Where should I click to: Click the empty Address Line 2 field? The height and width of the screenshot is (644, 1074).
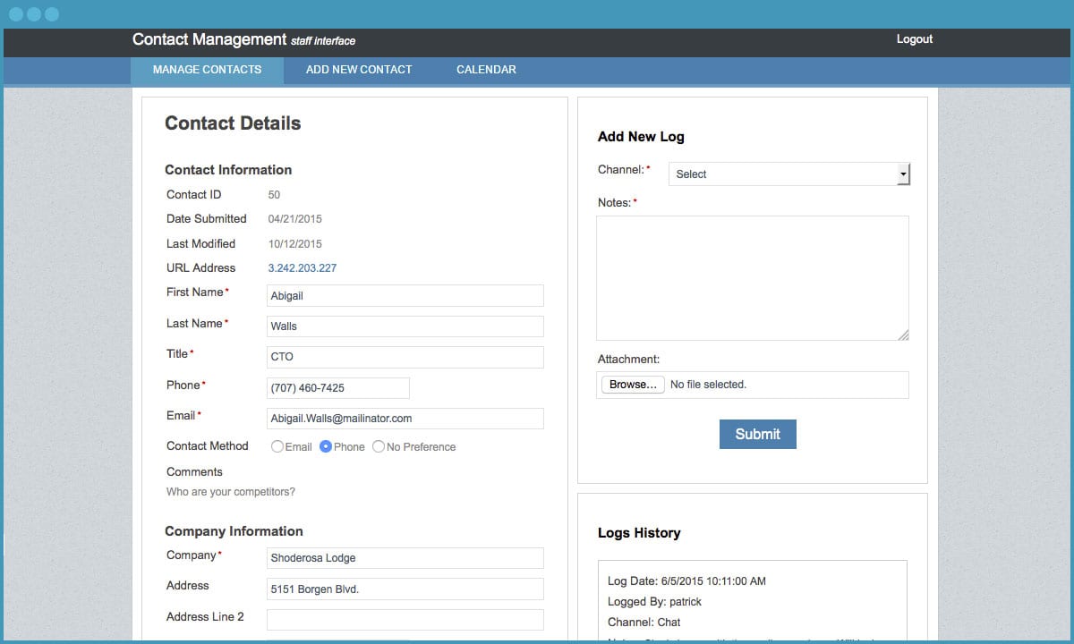(405, 619)
